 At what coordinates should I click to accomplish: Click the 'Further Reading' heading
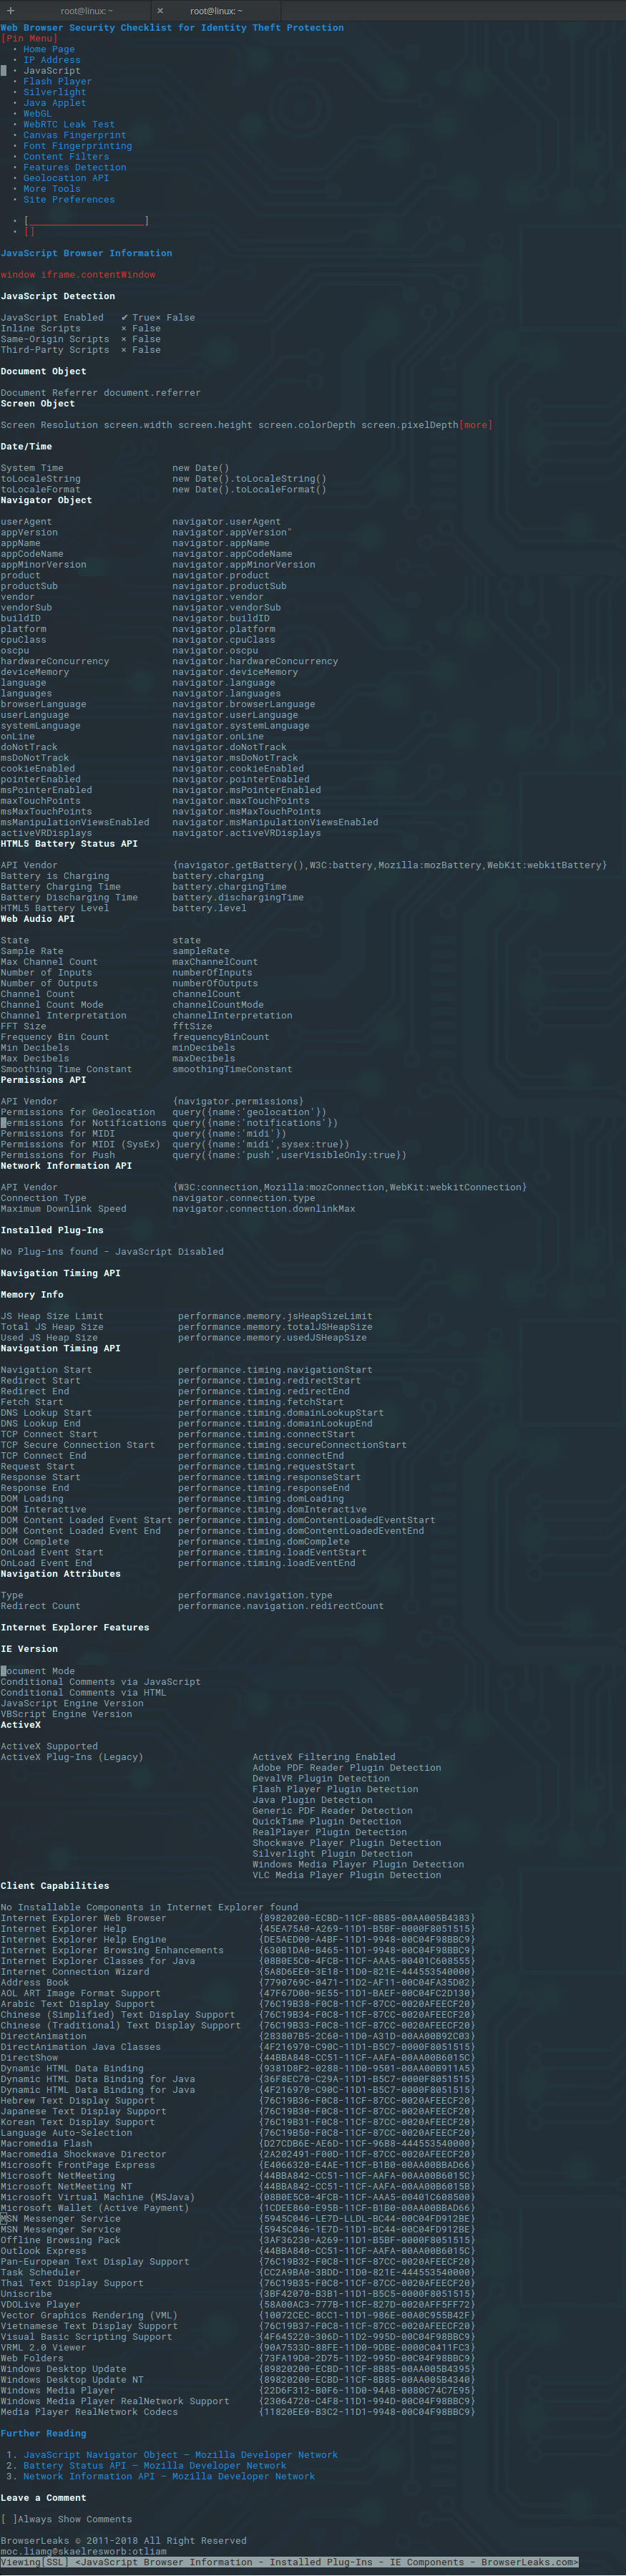[43, 2433]
